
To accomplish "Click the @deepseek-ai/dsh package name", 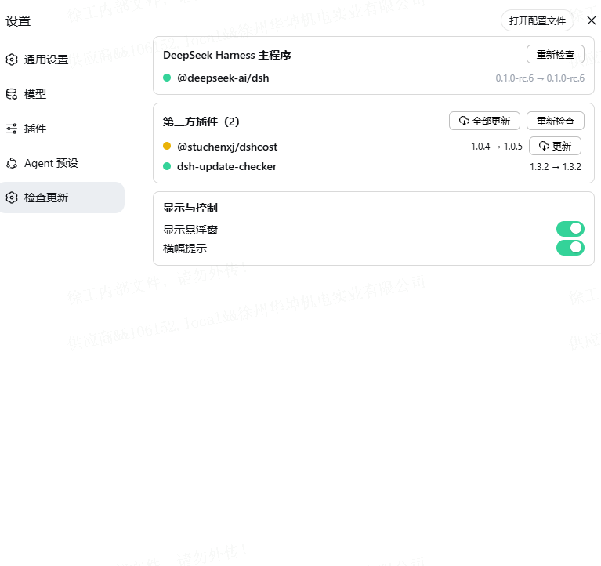I will point(223,78).
